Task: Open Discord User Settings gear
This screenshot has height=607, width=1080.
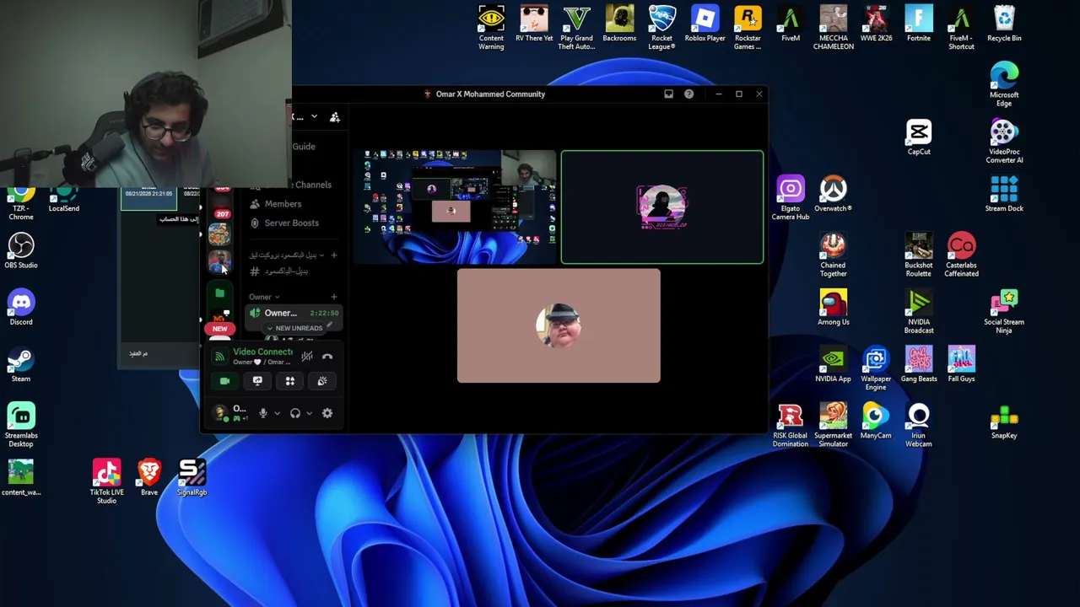Action: [327, 413]
